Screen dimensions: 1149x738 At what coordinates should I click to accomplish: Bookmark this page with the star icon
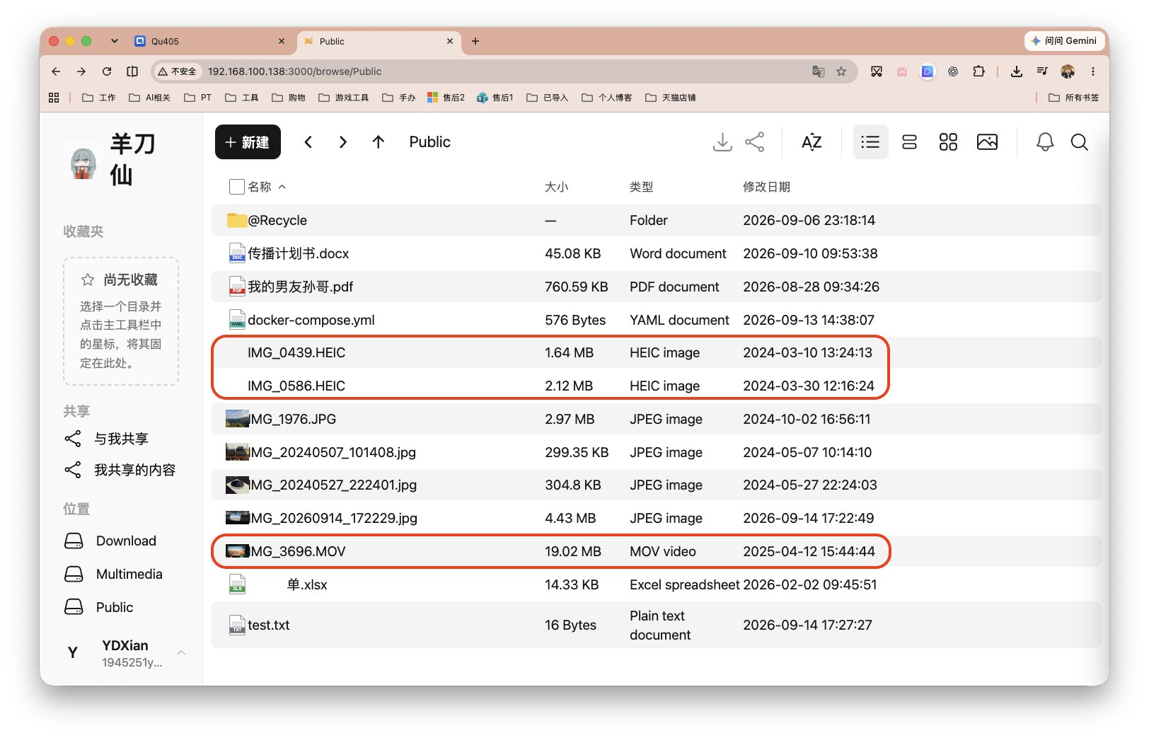click(x=841, y=71)
